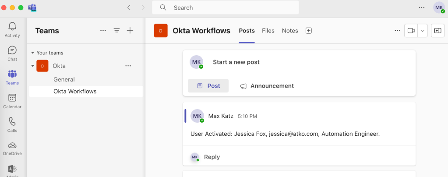Start a video meeting with camera icon
448x177 pixels.
tap(411, 31)
